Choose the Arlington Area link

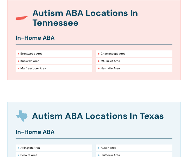(30, 148)
